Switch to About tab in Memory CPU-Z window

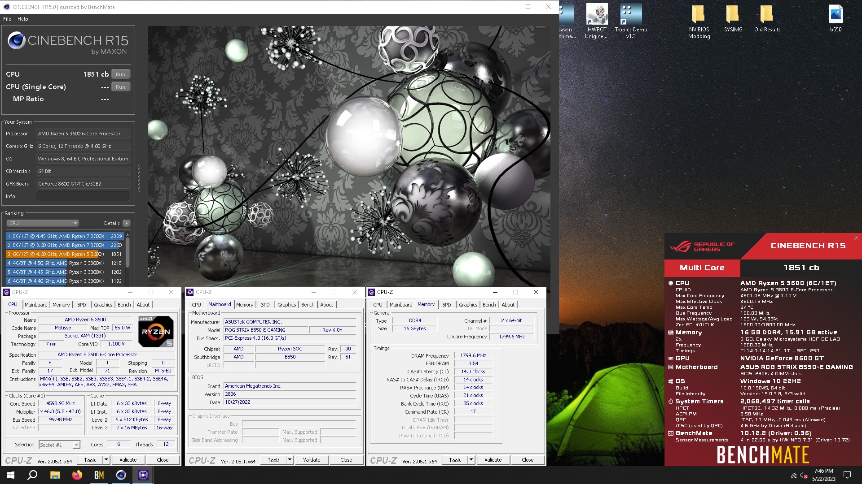coord(508,305)
